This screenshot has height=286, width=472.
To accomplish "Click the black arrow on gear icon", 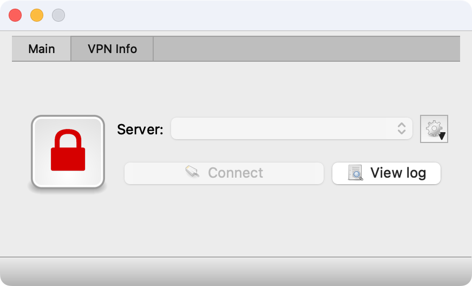I will click(x=442, y=136).
